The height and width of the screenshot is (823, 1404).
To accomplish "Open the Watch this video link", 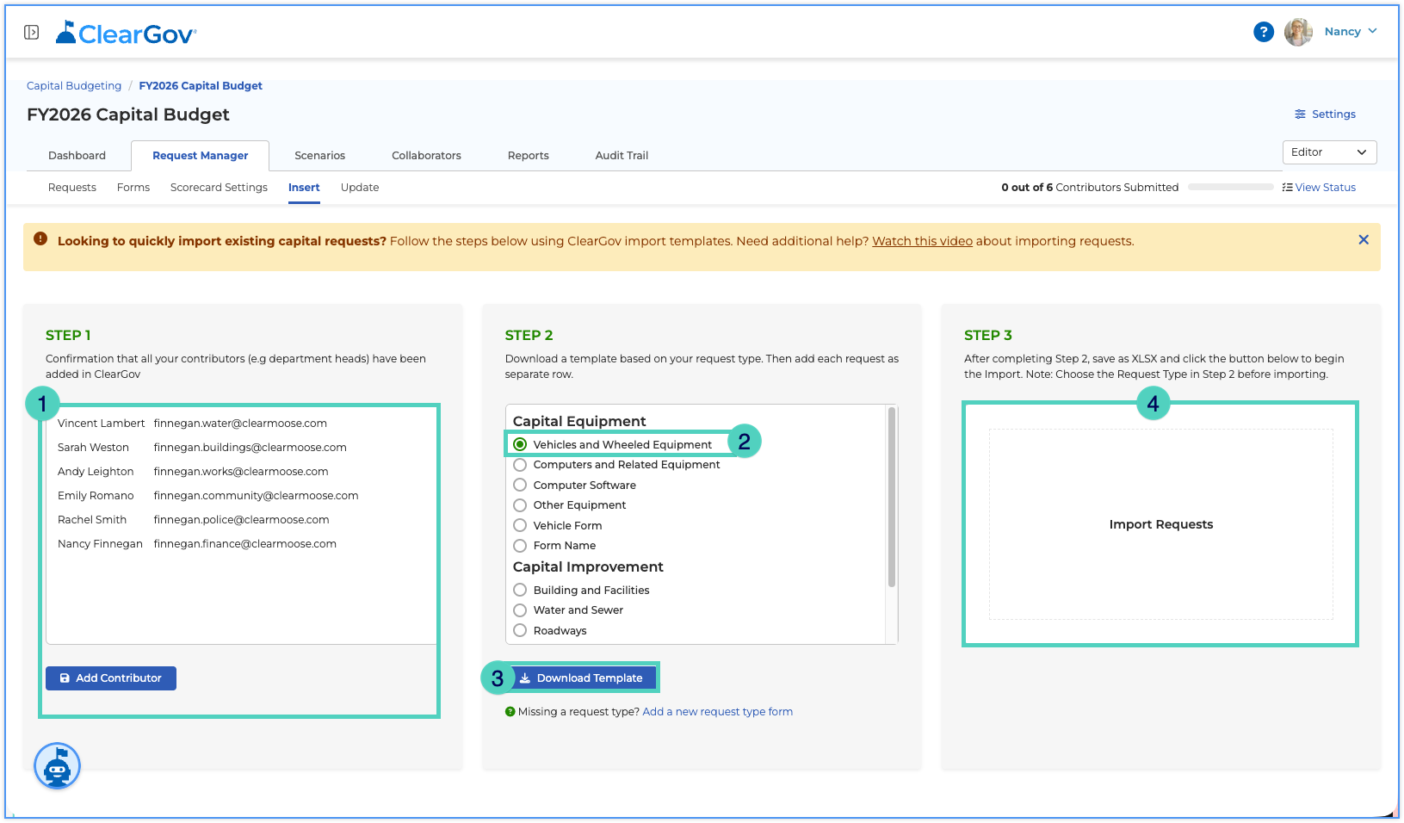I will coord(922,241).
